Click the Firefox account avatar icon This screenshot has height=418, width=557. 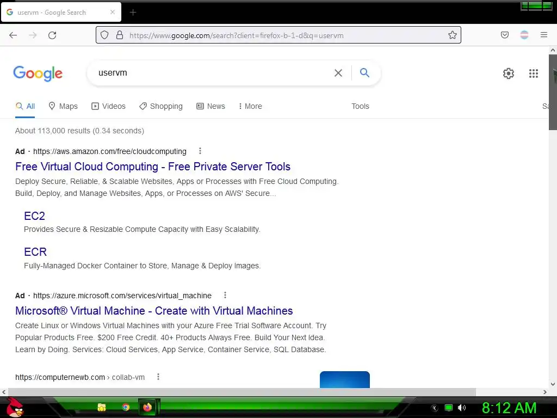pos(524,35)
